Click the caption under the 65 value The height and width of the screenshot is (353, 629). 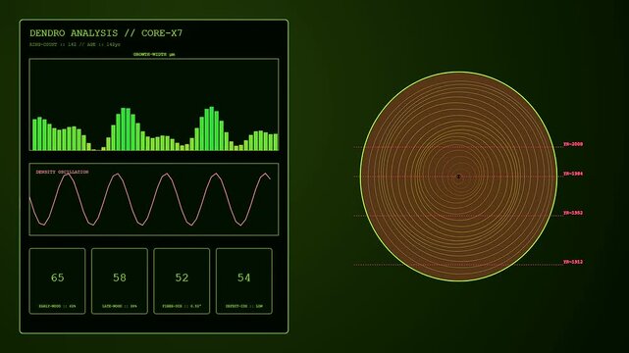click(57, 306)
